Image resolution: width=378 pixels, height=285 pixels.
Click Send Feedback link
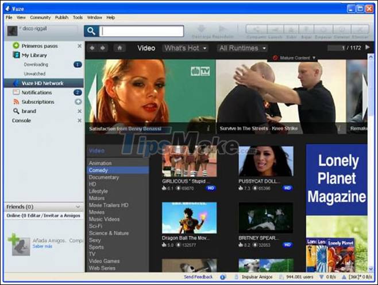click(198, 277)
